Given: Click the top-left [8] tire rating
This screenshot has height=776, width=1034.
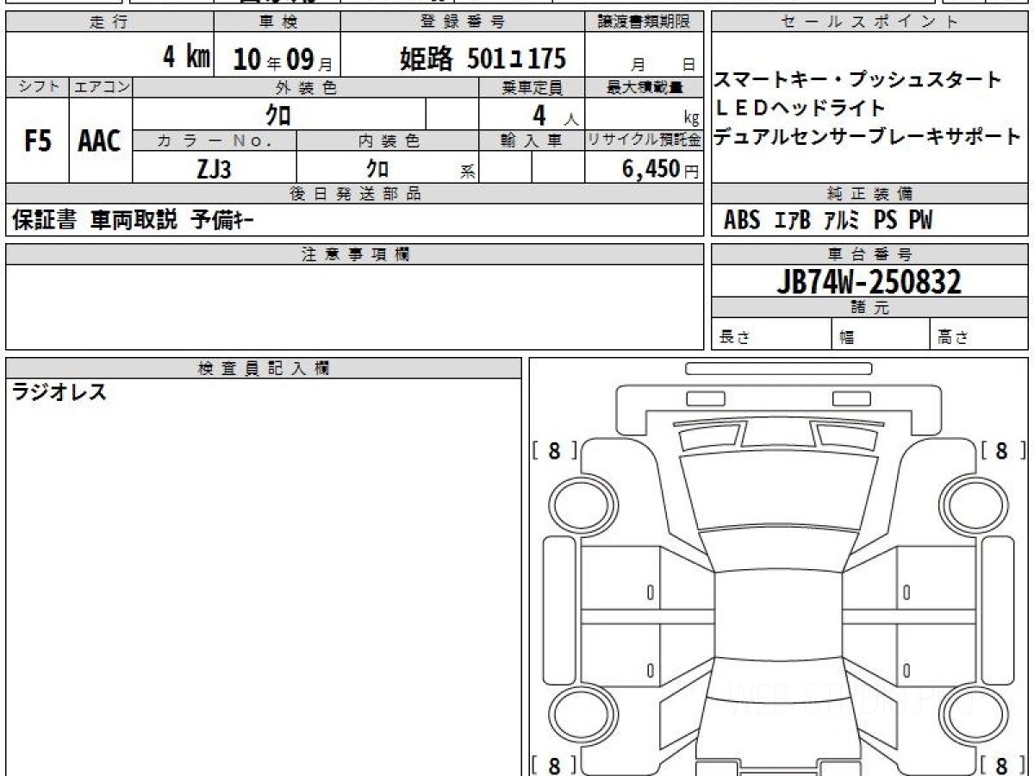Looking at the screenshot, I should click(x=554, y=450).
